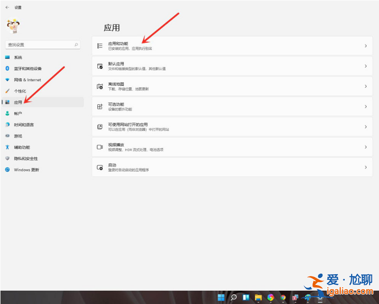Viewport: 379px width, 304px height.
Task: Go back using the arrow beside 设置
Action: [7, 8]
